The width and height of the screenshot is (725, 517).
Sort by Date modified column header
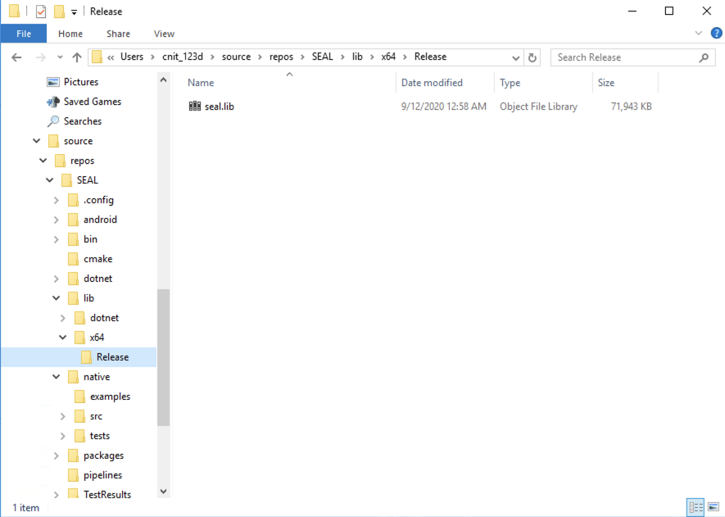pyautogui.click(x=432, y=83)
